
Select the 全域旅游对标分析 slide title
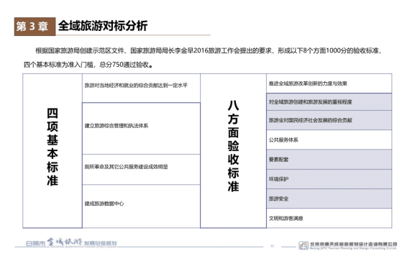103,26
